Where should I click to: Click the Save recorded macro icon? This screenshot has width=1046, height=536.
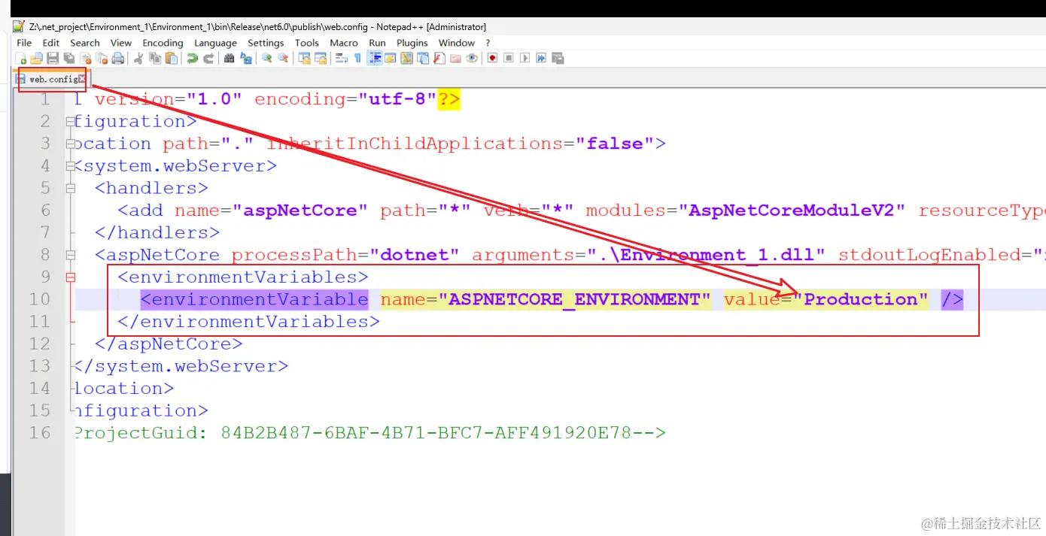[x=558, y=58]
